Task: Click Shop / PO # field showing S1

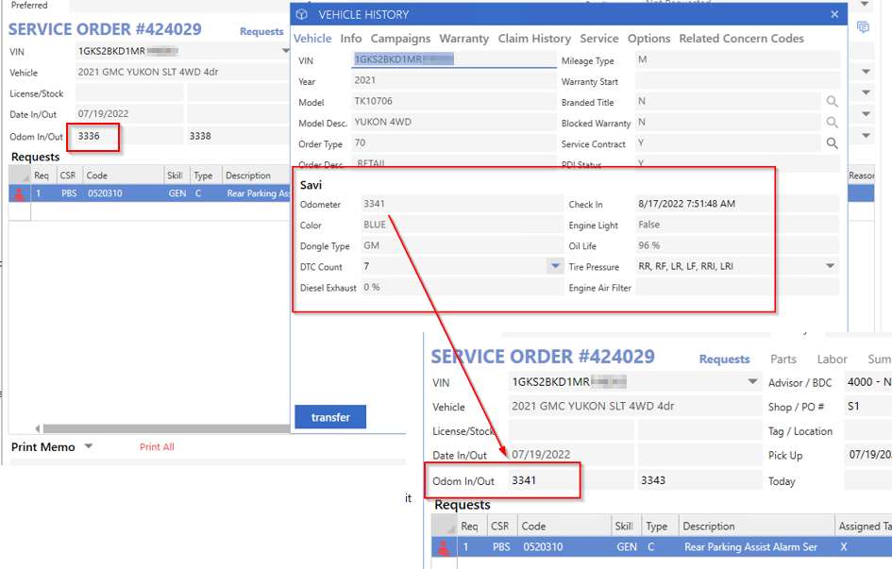Action: (x=867, y=407)
